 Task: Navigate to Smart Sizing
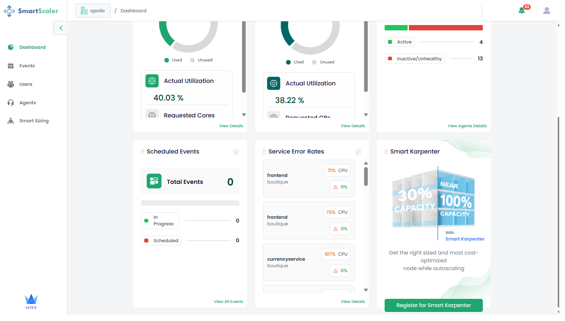click(34, 121)
